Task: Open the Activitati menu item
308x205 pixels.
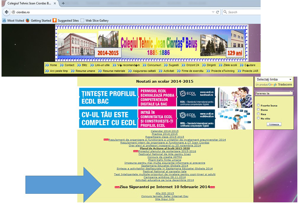Action: (166, 71)
